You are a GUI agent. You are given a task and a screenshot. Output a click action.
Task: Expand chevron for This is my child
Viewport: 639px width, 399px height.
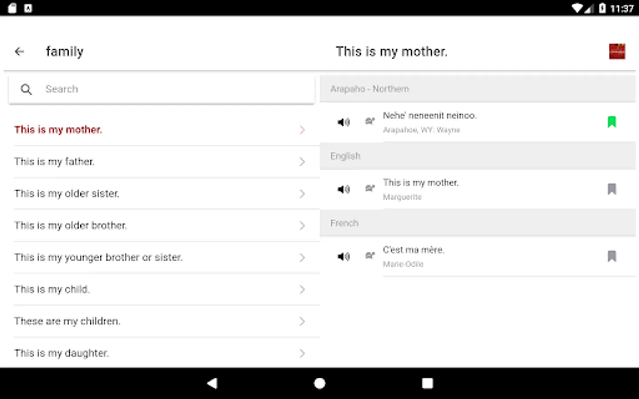coord(302,289)
